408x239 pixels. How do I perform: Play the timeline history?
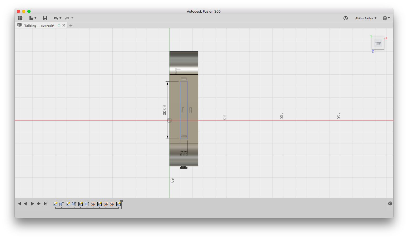[x=32, y=204]
